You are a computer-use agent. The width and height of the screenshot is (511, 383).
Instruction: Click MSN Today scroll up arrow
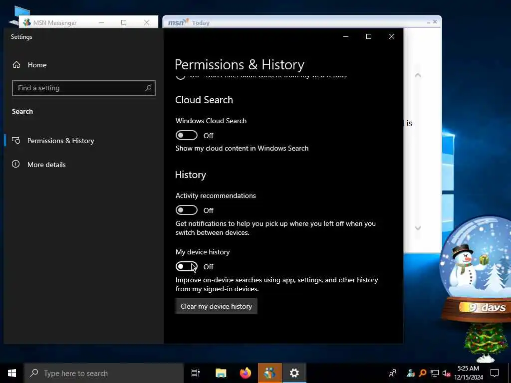click(418, 75)
